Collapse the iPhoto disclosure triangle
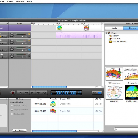This screenshot has width=138, height=138. pyautogui.click(x=106, y=33)
